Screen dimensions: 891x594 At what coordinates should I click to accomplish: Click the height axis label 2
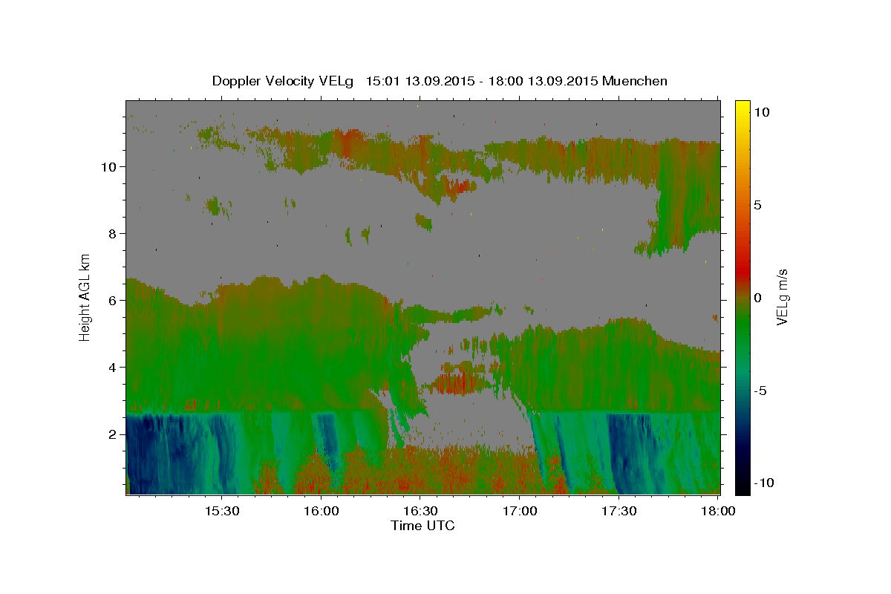(x=114, y=434)
